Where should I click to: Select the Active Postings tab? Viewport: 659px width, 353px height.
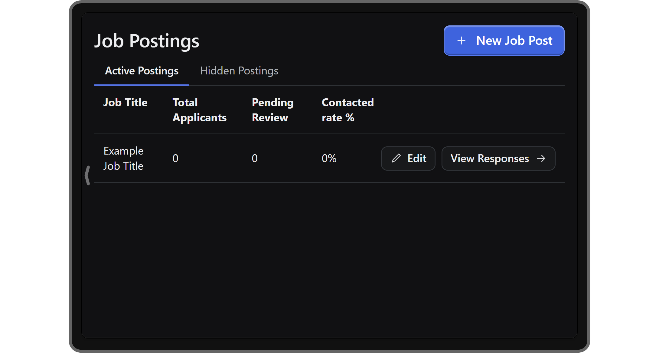pyautogui.click(x=142, y=71)
